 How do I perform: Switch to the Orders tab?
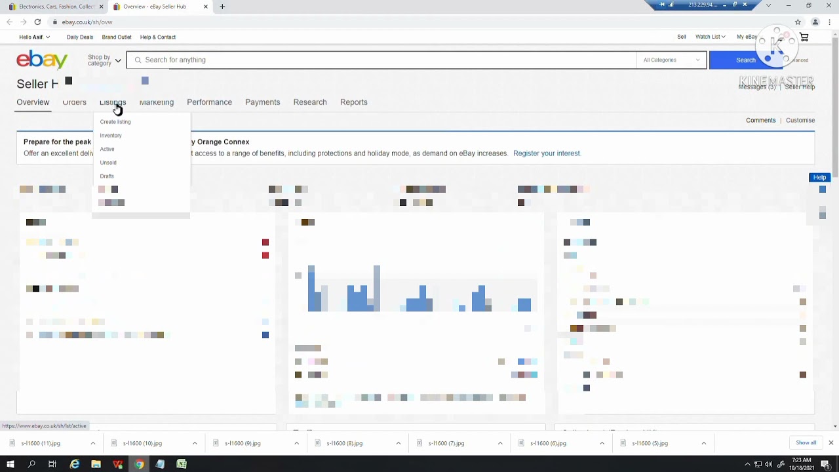(x=74, y=102)
